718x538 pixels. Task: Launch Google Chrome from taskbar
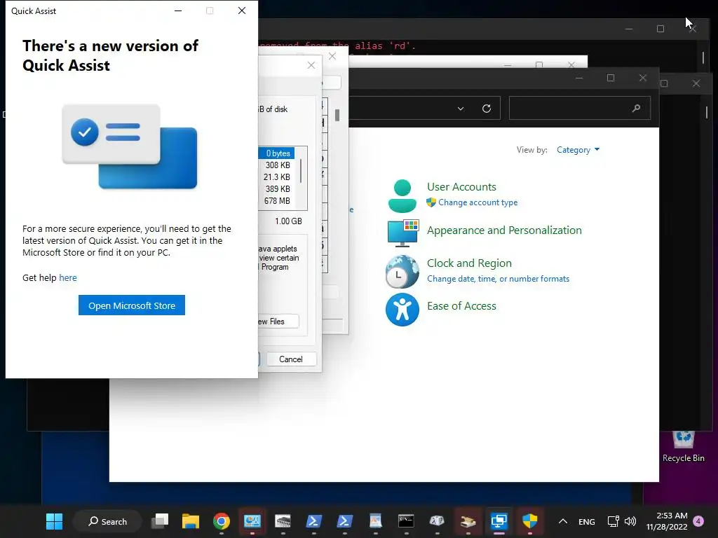coord(221,521)
